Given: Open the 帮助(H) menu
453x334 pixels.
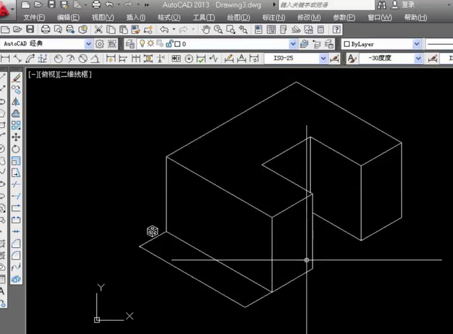Looking at the screenshot, I should point(416,18).
